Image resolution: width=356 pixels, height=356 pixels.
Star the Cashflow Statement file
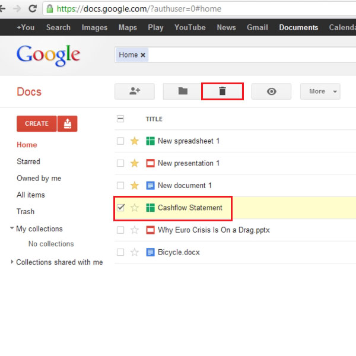[x=135, y=208]
